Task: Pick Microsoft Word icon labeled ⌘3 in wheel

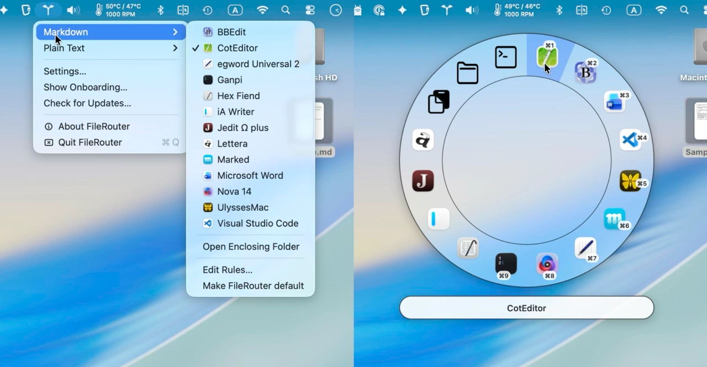Action: pos(614,102)
